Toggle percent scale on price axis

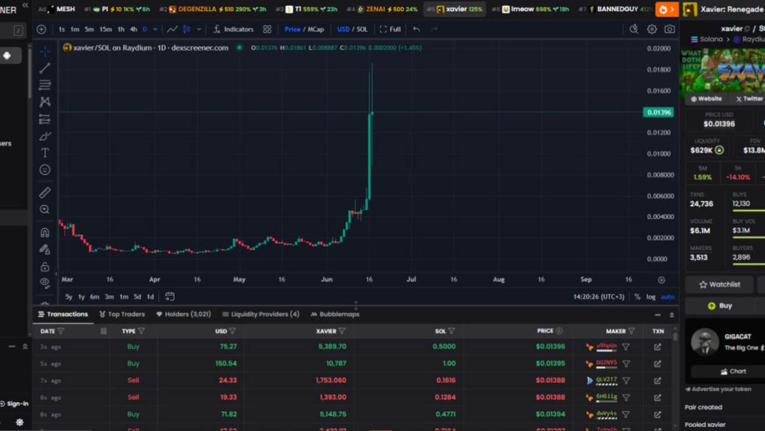pos(637,297)
